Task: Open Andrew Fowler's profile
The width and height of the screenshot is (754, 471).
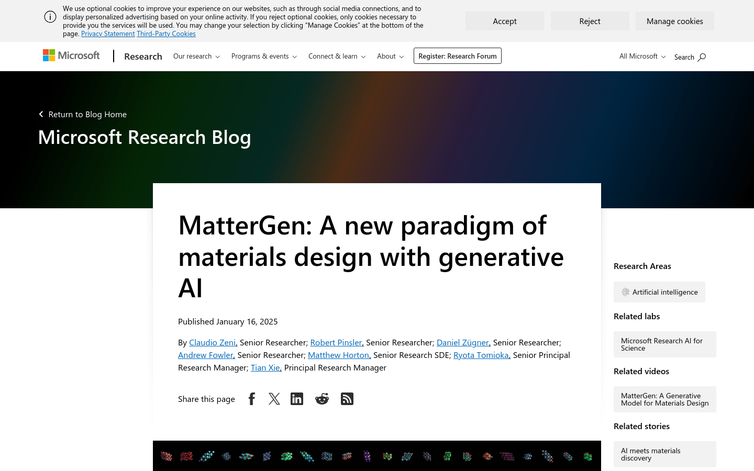Action: pyautogui.click(x=206, y=355)
